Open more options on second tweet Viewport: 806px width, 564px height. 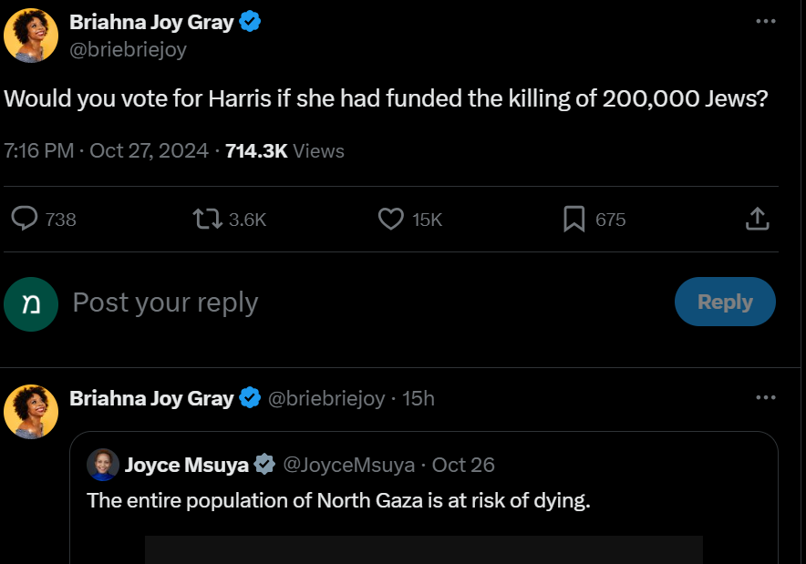click(766, 397)
